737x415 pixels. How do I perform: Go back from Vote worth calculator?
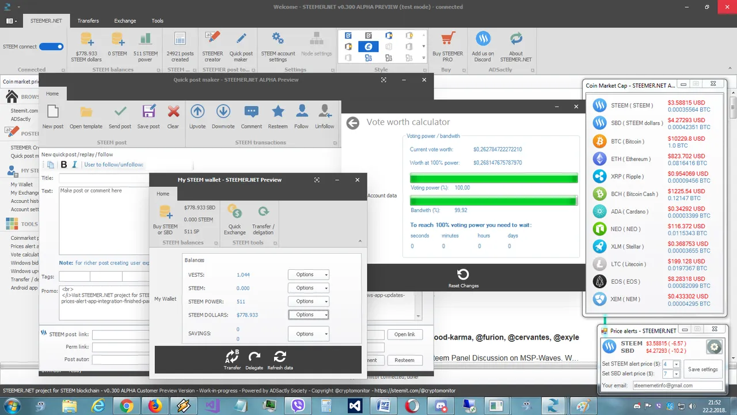coord(353,122)
